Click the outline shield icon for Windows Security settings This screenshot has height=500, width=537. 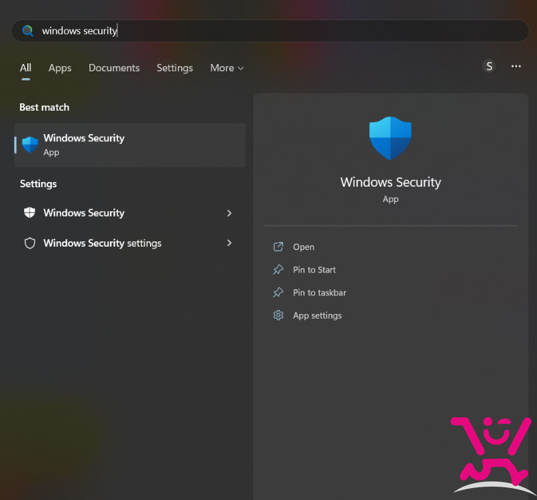click(30, 243)
